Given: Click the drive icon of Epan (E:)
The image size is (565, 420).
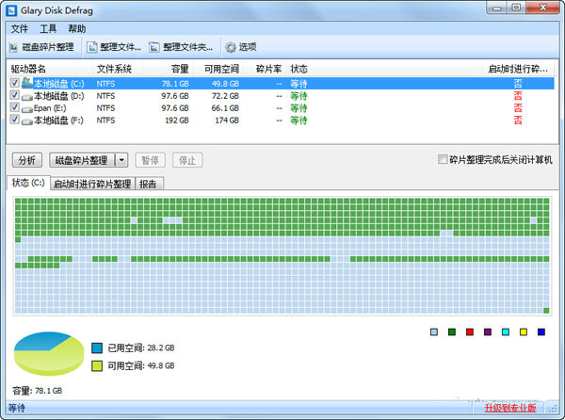Looking at the screenshot, I should coord(27,109).
